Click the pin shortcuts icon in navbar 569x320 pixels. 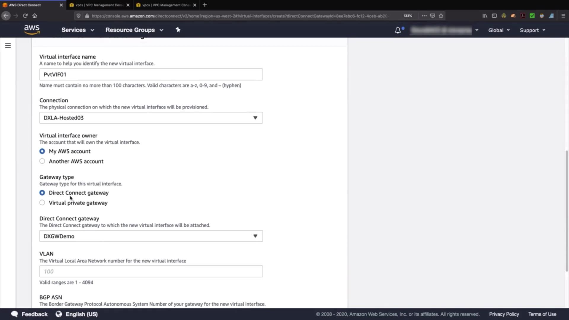pos(178,30)
